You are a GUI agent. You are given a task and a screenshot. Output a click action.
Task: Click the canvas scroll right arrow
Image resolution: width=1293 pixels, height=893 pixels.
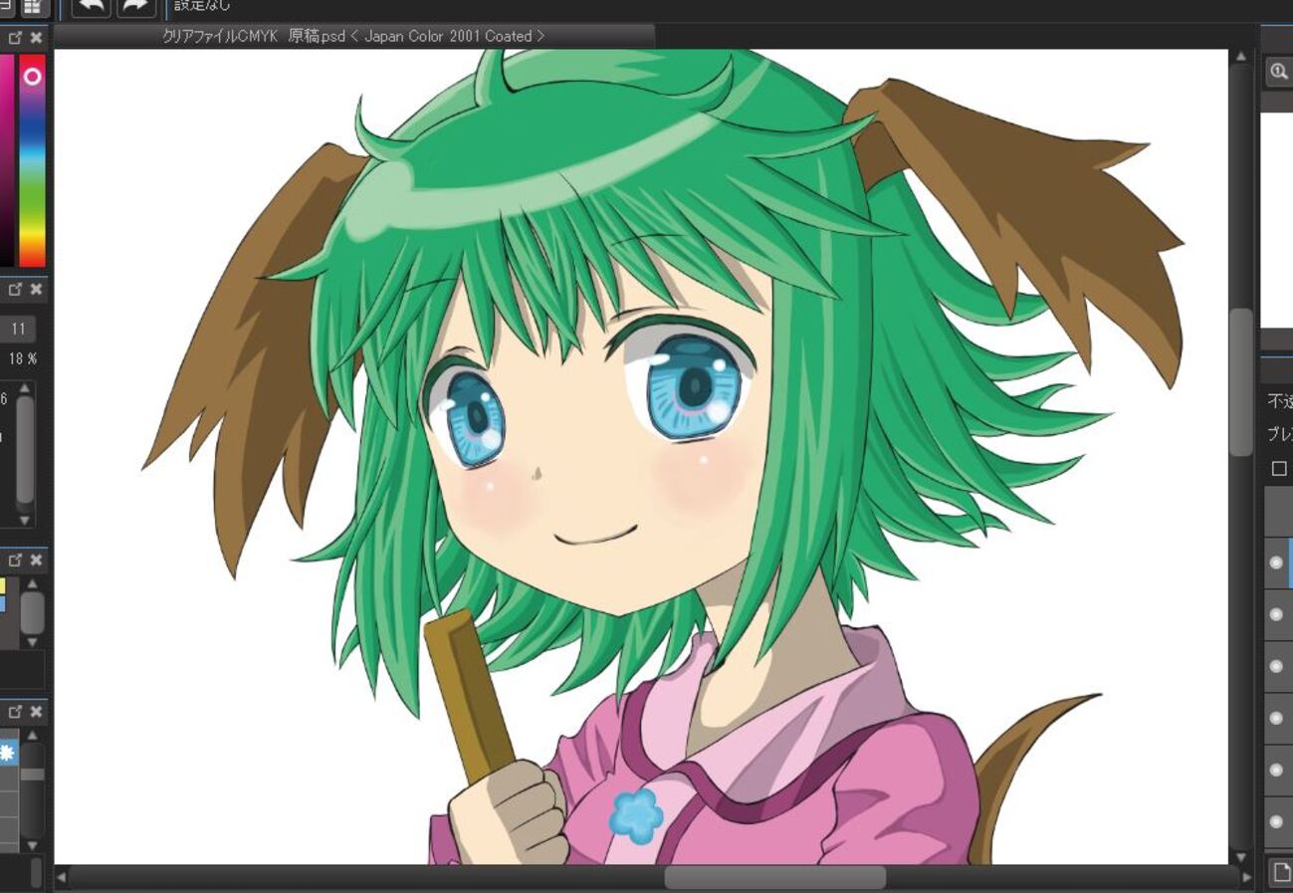pyautogui.click(x=1248, y=878)
